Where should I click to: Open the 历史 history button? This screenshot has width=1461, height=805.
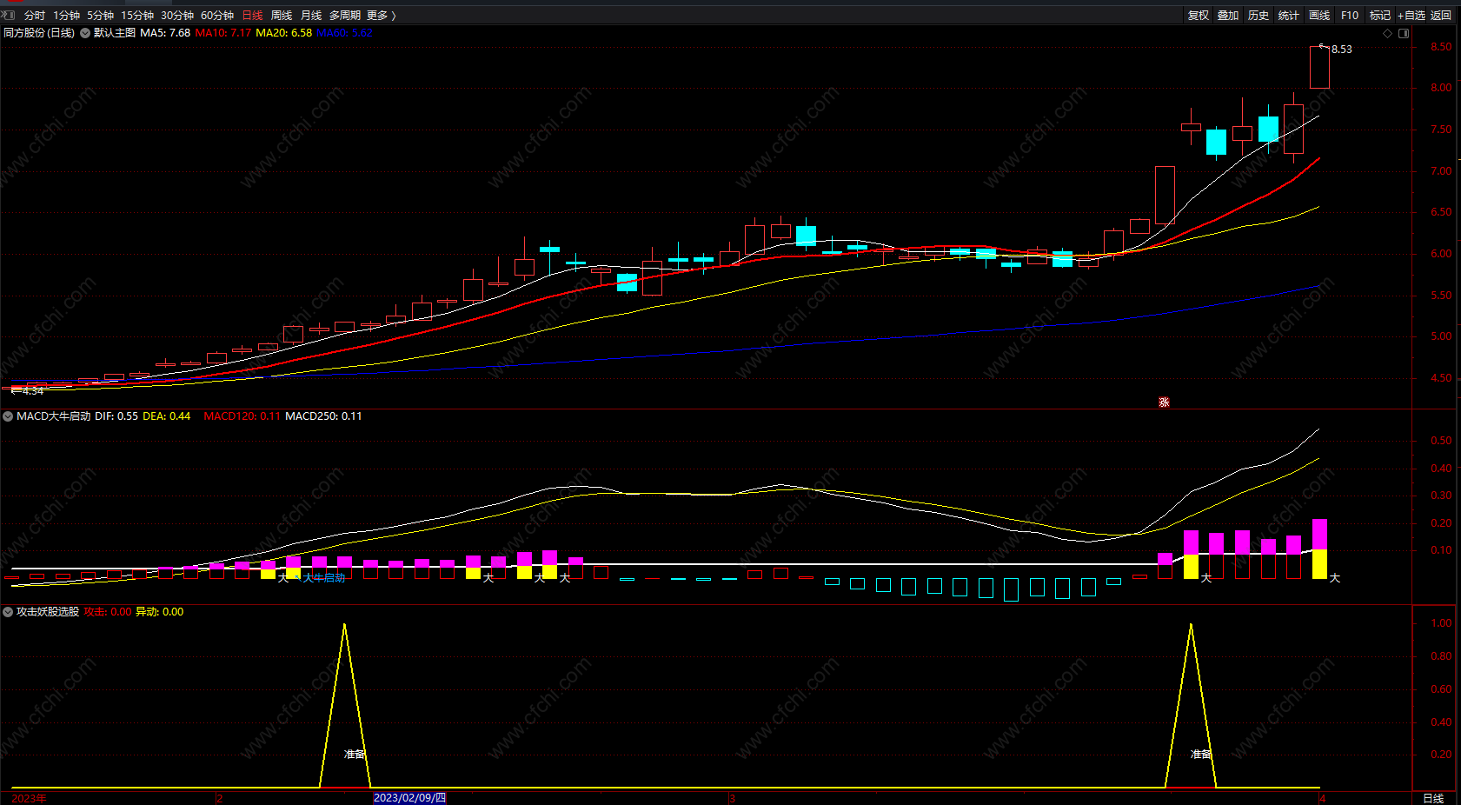[x=1258, y=16]
